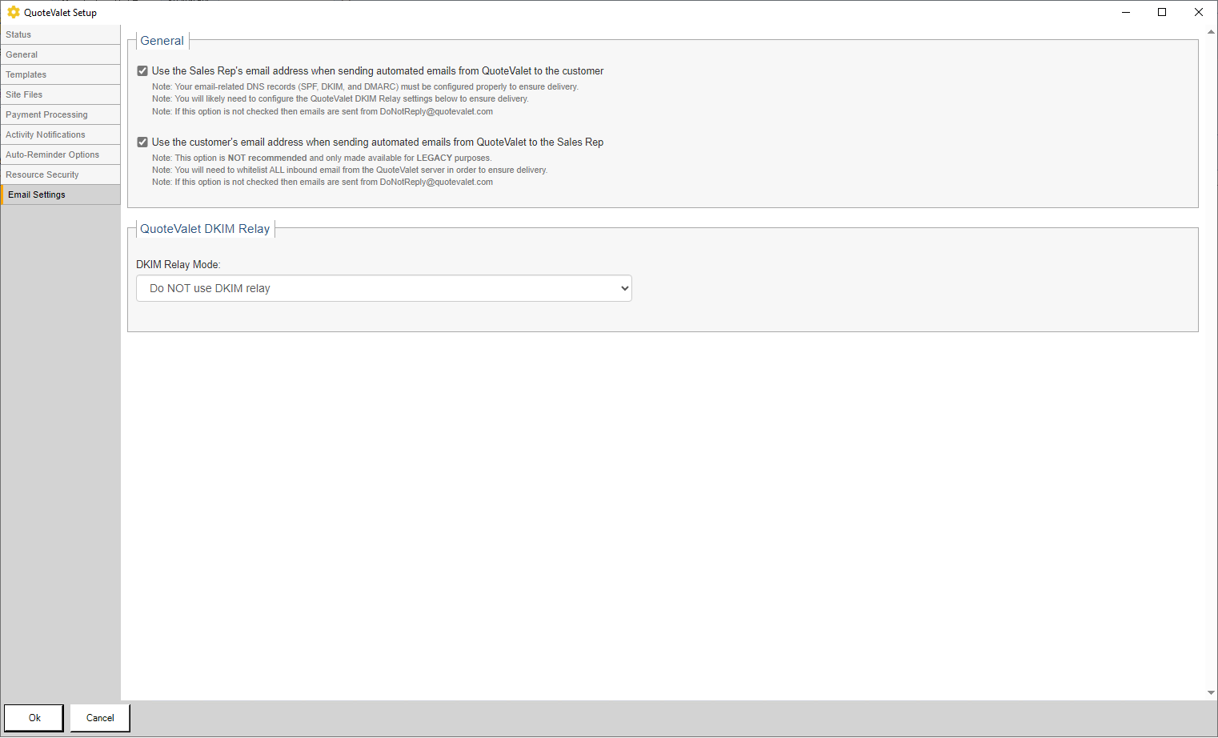Image resolution: width=1218 pixels, height=738 pixels.
Task: Maximize the QuoteValet Setup window
Action: [1162, 12]
